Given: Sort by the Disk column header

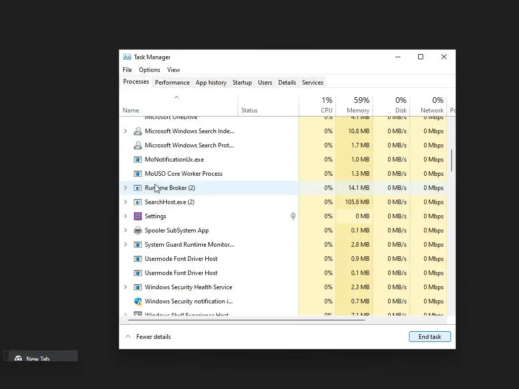Looking at the screenshot, I should [x=391, y=105].
